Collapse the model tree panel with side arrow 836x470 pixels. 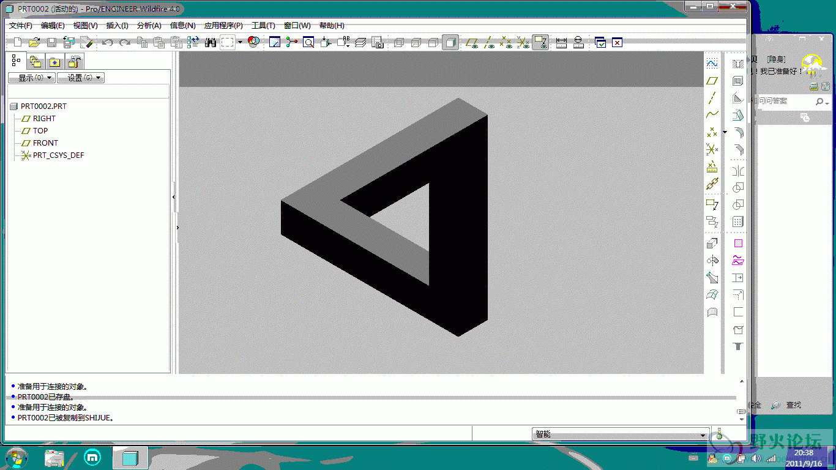pos(174,197)
